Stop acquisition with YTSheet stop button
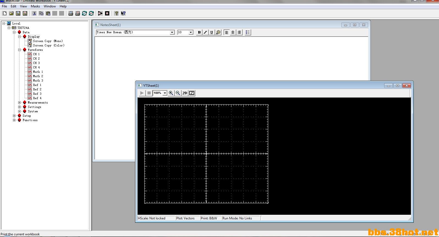Screen dimensions: 439x237 click(149, 93)
